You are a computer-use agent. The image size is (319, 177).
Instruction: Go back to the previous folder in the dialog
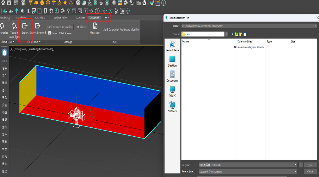[233, 34]
